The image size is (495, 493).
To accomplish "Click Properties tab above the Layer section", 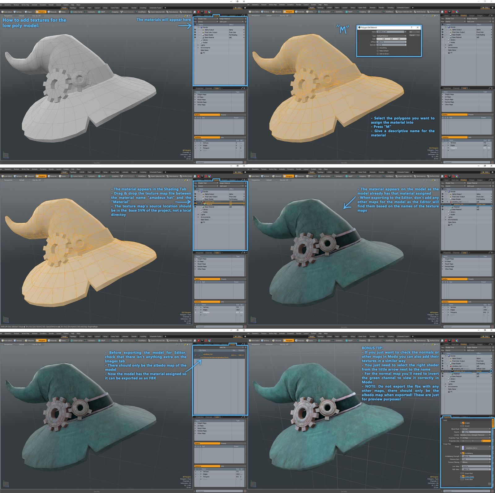I will click(x=447, y=417).
